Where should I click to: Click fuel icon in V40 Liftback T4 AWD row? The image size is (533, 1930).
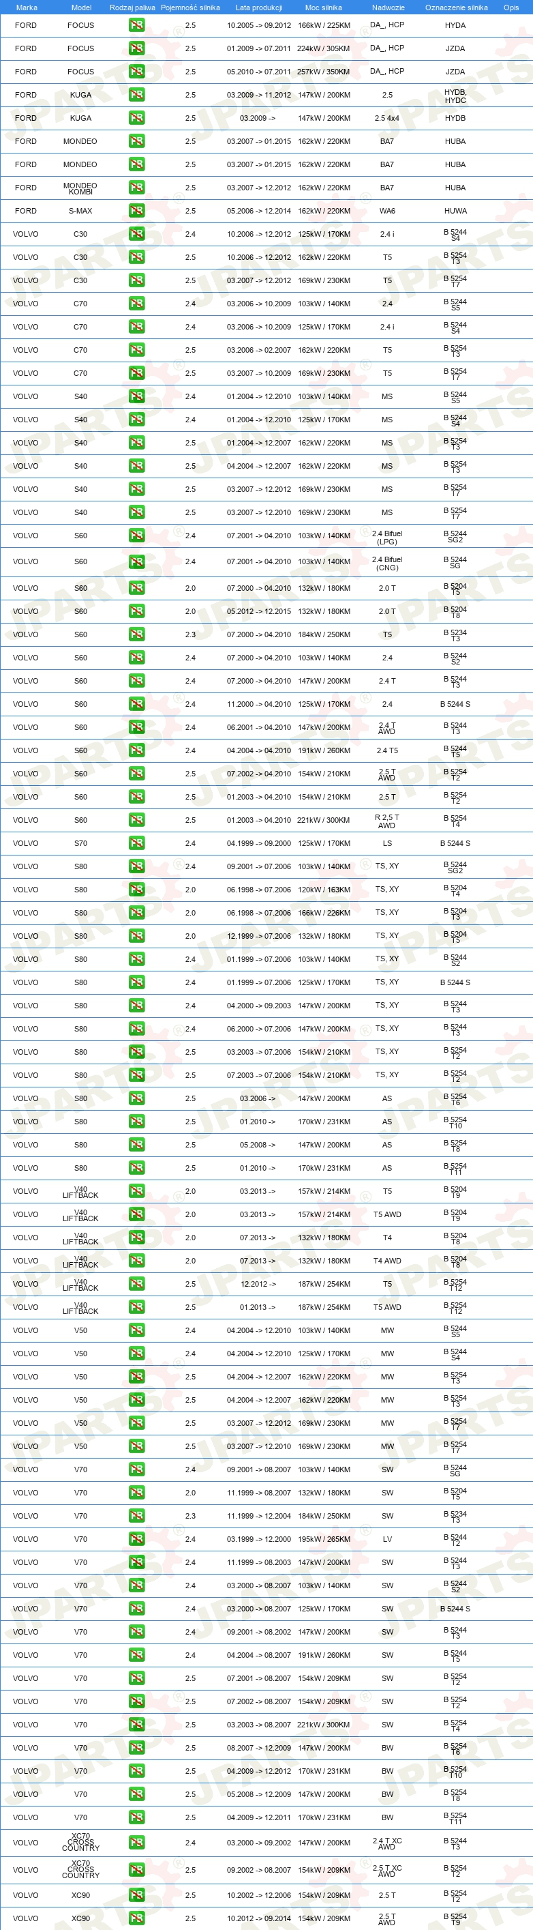point(136,1260)
